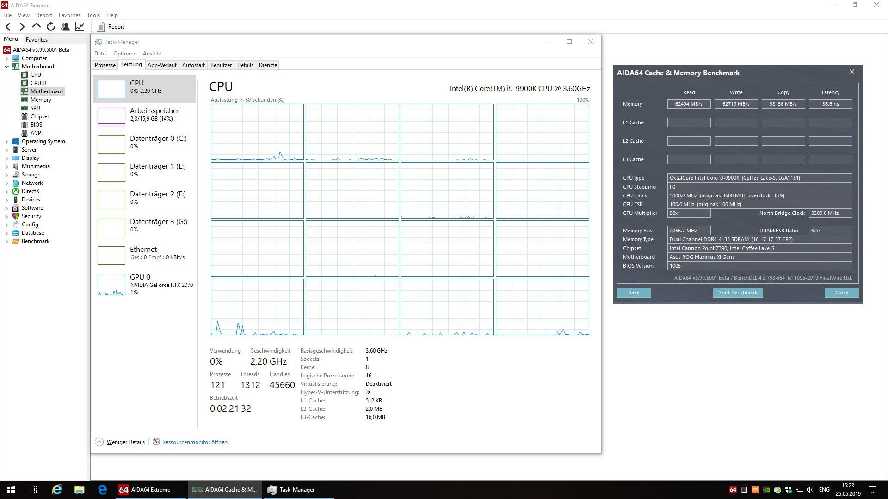Select ACPI tree item

[x=36, y=133]
